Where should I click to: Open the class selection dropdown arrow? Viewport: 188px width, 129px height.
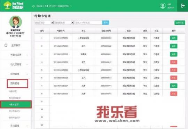(52, 23)
